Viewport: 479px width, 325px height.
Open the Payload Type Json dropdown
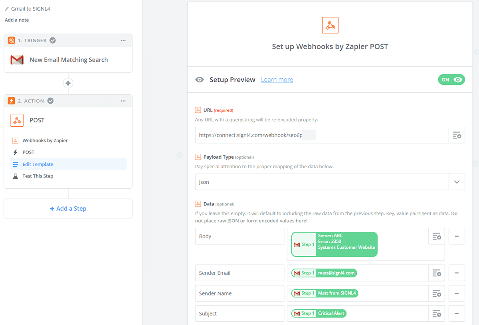330,182
